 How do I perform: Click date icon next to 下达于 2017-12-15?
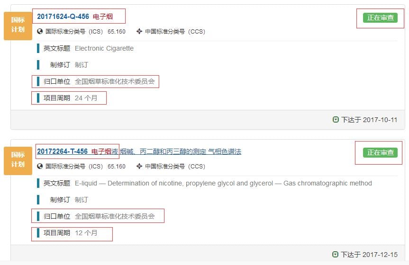336,254
